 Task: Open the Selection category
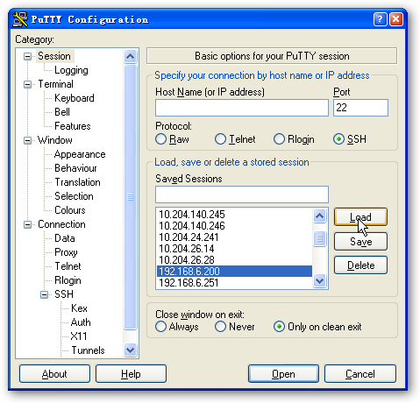pyautogui.click(x=74, y=196)
